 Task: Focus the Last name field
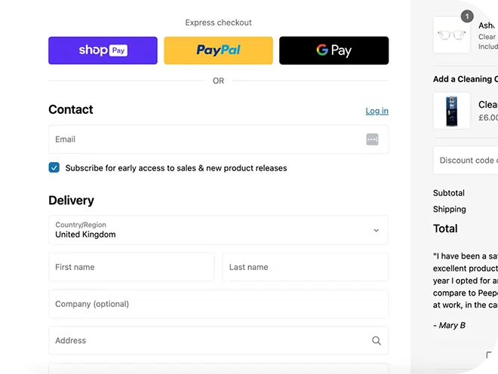[305, 267]
